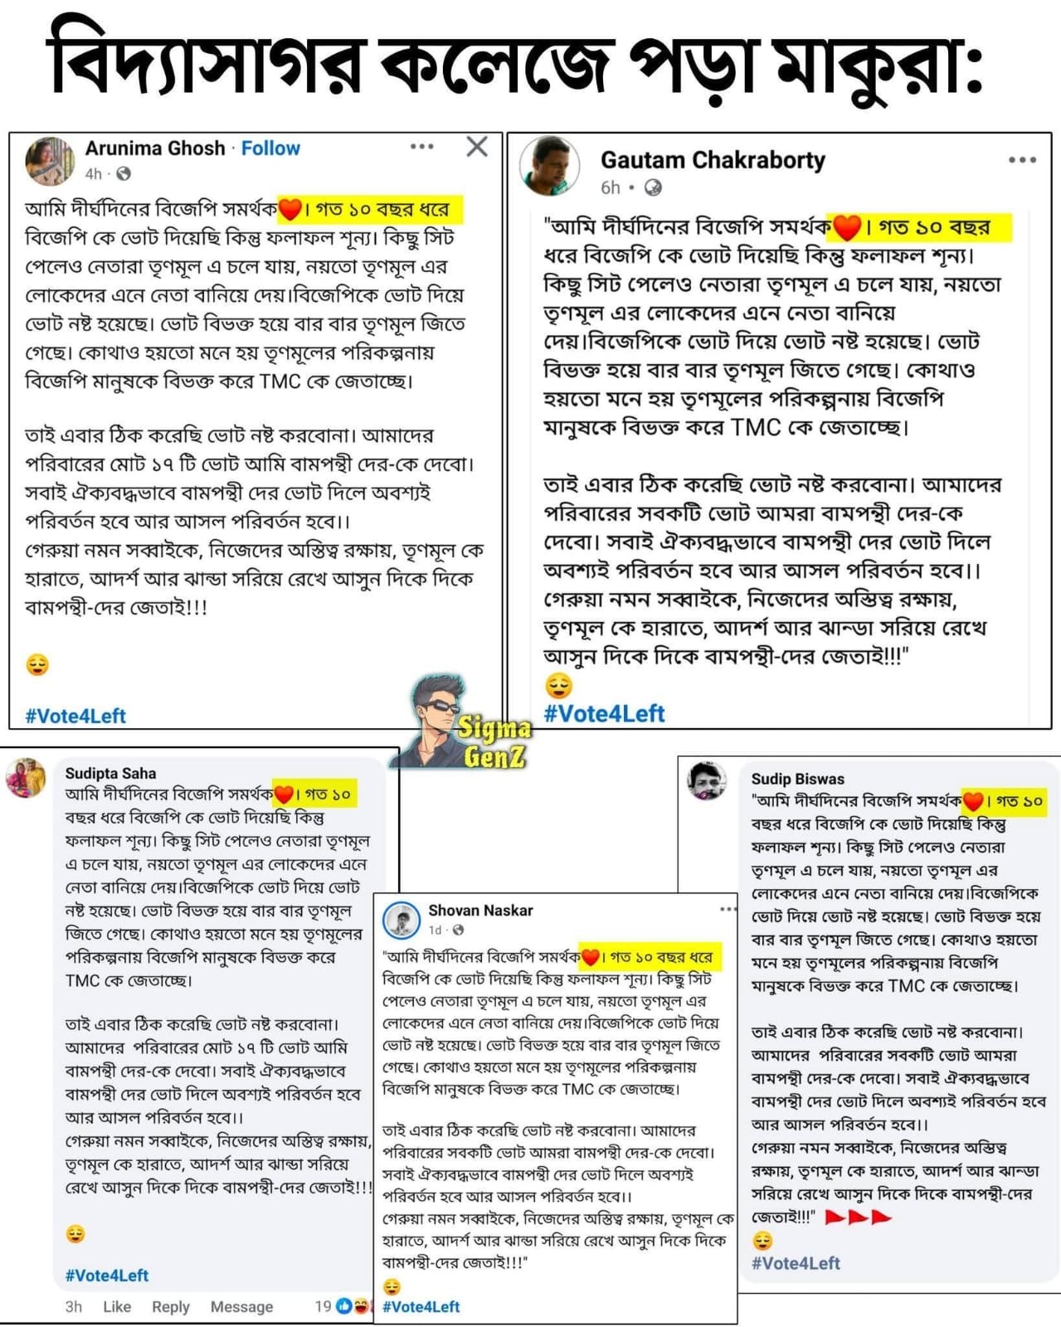Click Follow next to Arunima Ghosh
Viewport: 1061px width, 1327px height.
(x=270, y=148)
